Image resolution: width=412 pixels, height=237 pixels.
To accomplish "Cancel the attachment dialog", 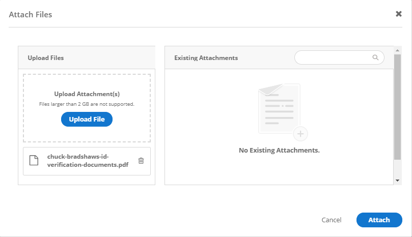I will (332, 220).
